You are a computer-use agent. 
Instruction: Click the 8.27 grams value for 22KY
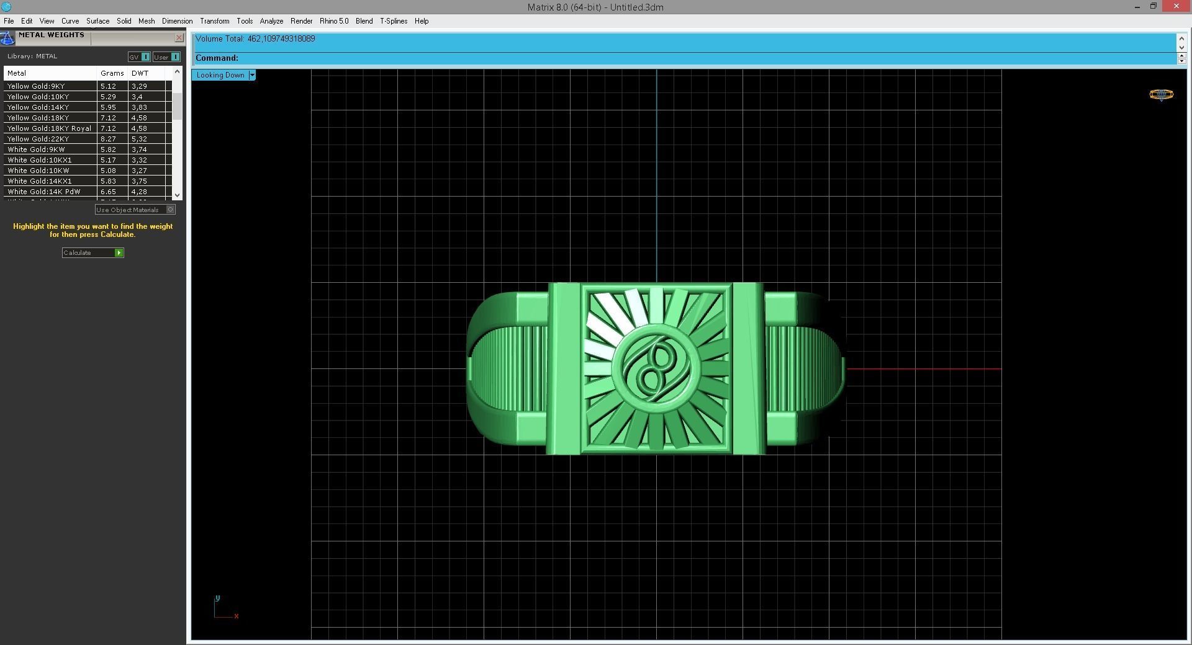[108, 139]
